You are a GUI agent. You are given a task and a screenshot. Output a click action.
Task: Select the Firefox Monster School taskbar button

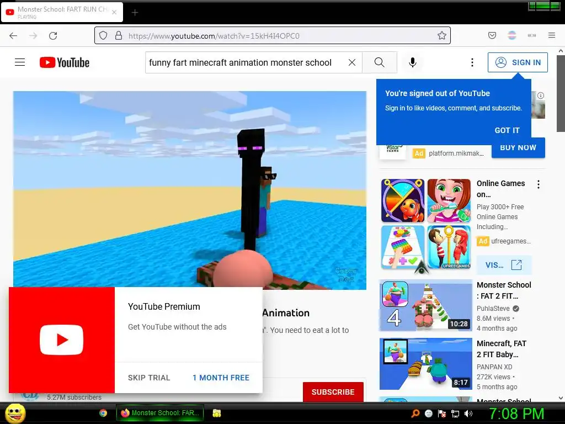(x=160, y=413)
